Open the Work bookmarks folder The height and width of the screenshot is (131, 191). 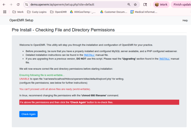click(18, 12)
